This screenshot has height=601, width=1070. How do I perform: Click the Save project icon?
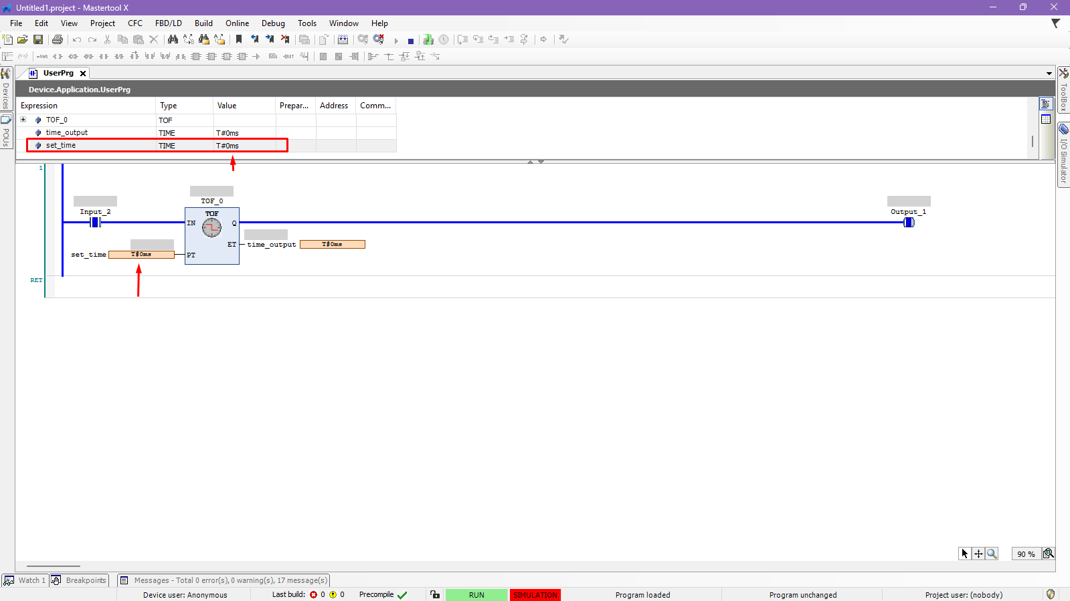[38, 40]
